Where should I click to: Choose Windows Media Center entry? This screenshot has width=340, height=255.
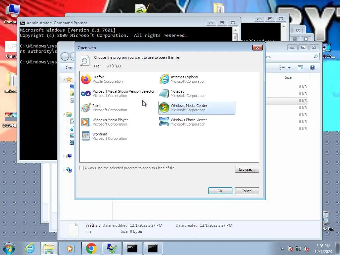(x=197, y=108)
